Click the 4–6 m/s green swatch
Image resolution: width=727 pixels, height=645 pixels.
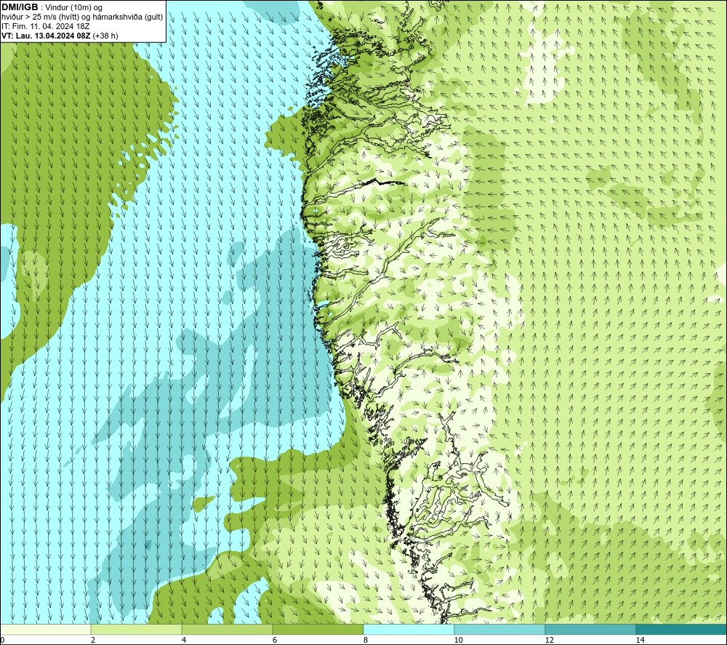coord(227,630)
